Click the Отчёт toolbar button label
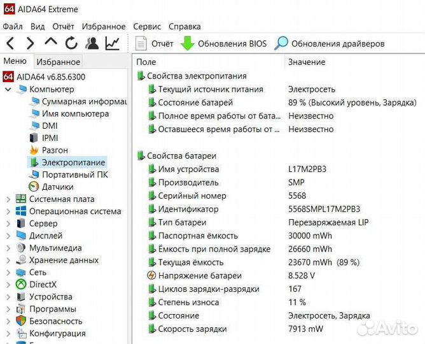Viewport: 425px width, 344px height. (x=162, y=44)
